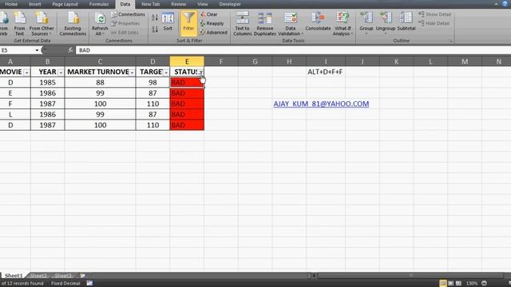This screenshot has height=287, width=511.
Task: Switch to Normal view in status bar
Action: pyautogui.click(x=443, y=284)
